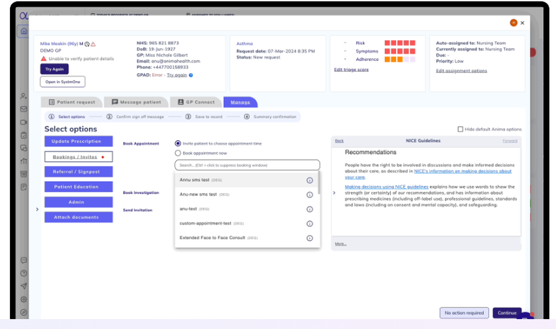Click feedback message icon near sidebar bottom
The height and width of the screenshot is (329, 556).
[x=23, y=260]
